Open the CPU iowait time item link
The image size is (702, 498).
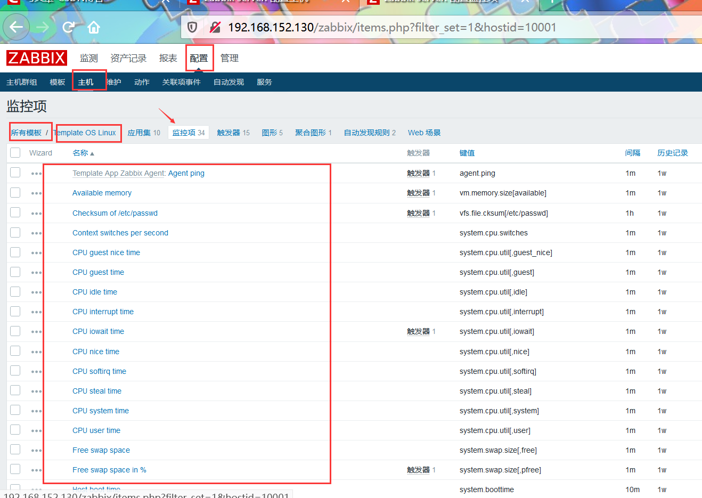[98, 331]
